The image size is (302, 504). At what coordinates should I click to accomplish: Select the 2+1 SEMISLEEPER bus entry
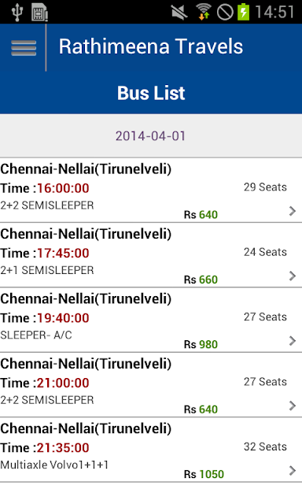click(x=151, y=255)
